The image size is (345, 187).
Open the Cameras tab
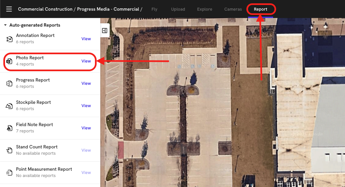[x=233, y=9]
